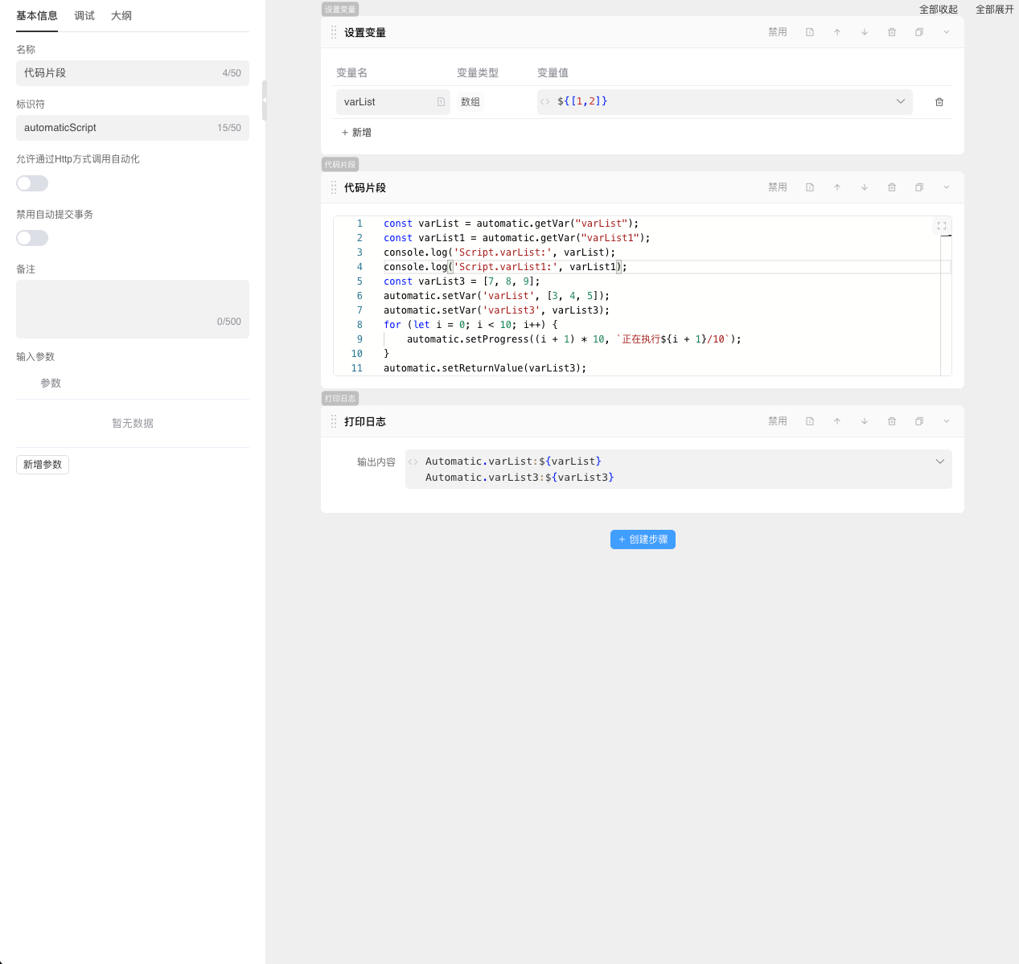
Task: Enable the 禁用自动提交事务 switch
Action: 32,238
